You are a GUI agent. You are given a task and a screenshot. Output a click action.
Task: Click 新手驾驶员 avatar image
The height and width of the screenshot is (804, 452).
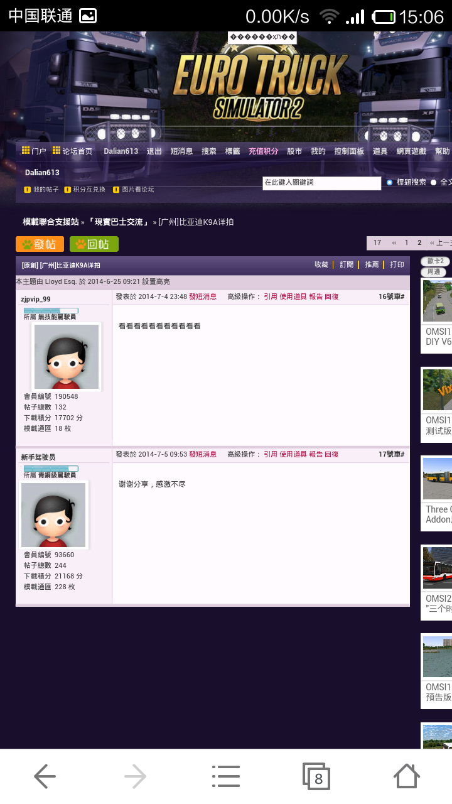(x=53, y=515)
